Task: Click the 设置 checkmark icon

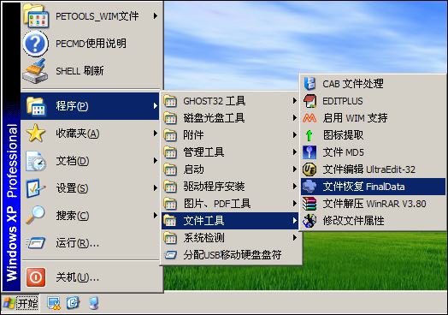Action: point(35,188)
